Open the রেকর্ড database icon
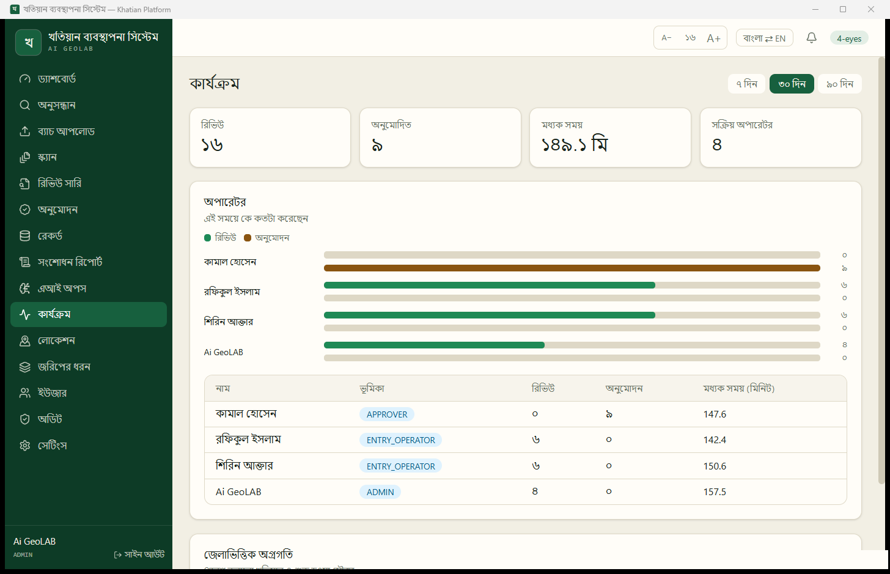 (x=25, y=236)
